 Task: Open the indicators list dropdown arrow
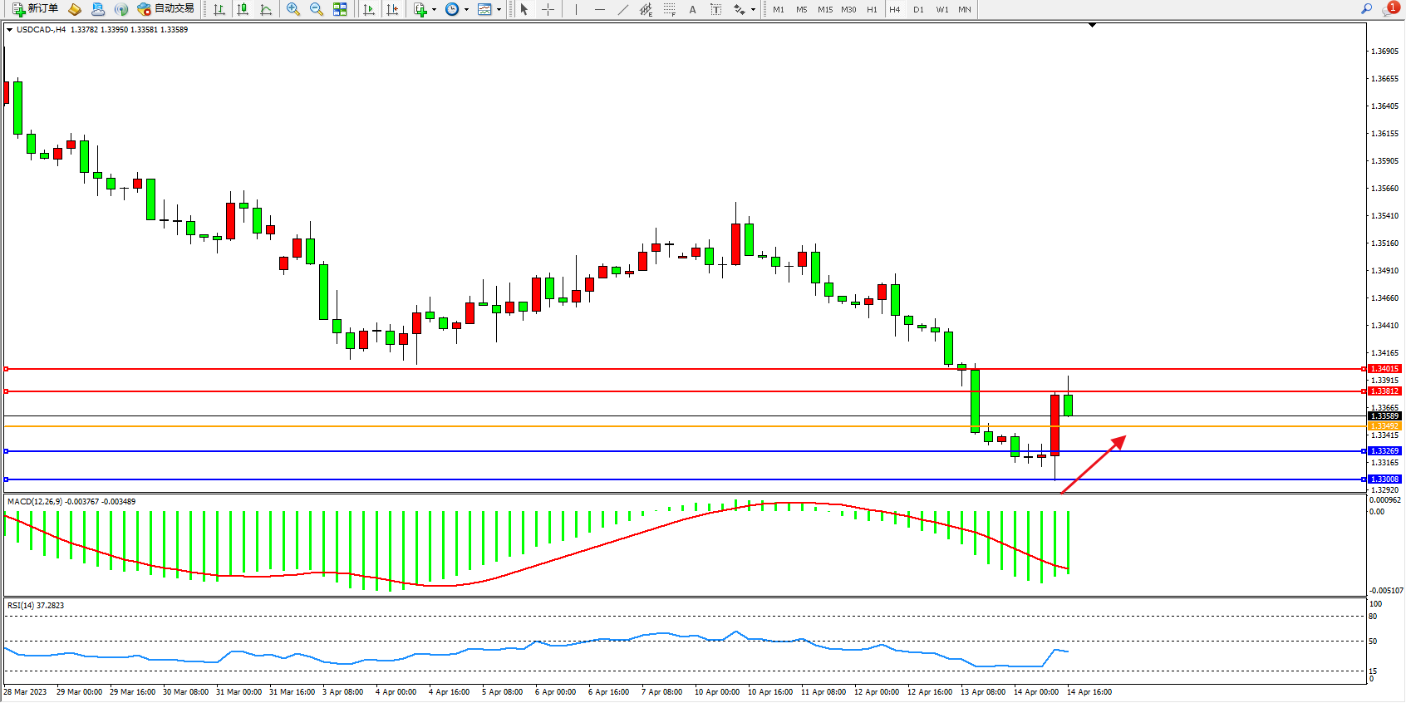[x=434, y=10]
